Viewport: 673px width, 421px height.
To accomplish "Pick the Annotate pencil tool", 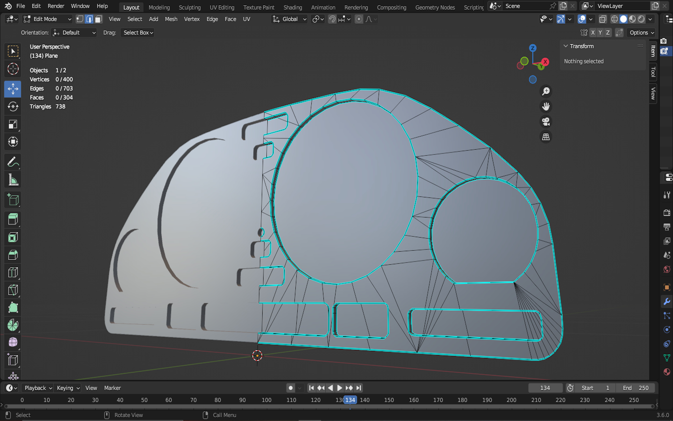I will click(x=13, y=162).
